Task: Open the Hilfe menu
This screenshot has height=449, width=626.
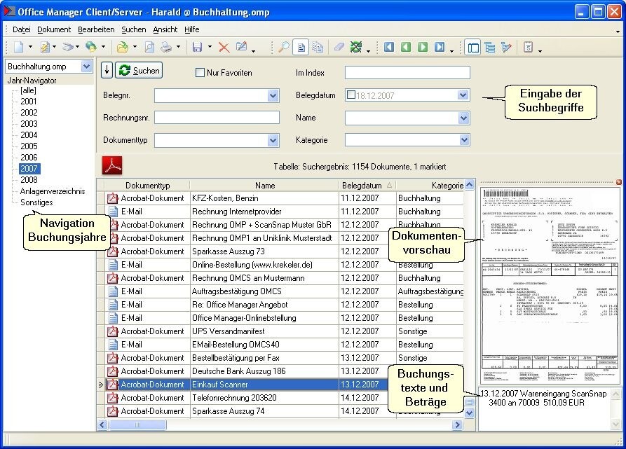Action: (x=191, y=29)
